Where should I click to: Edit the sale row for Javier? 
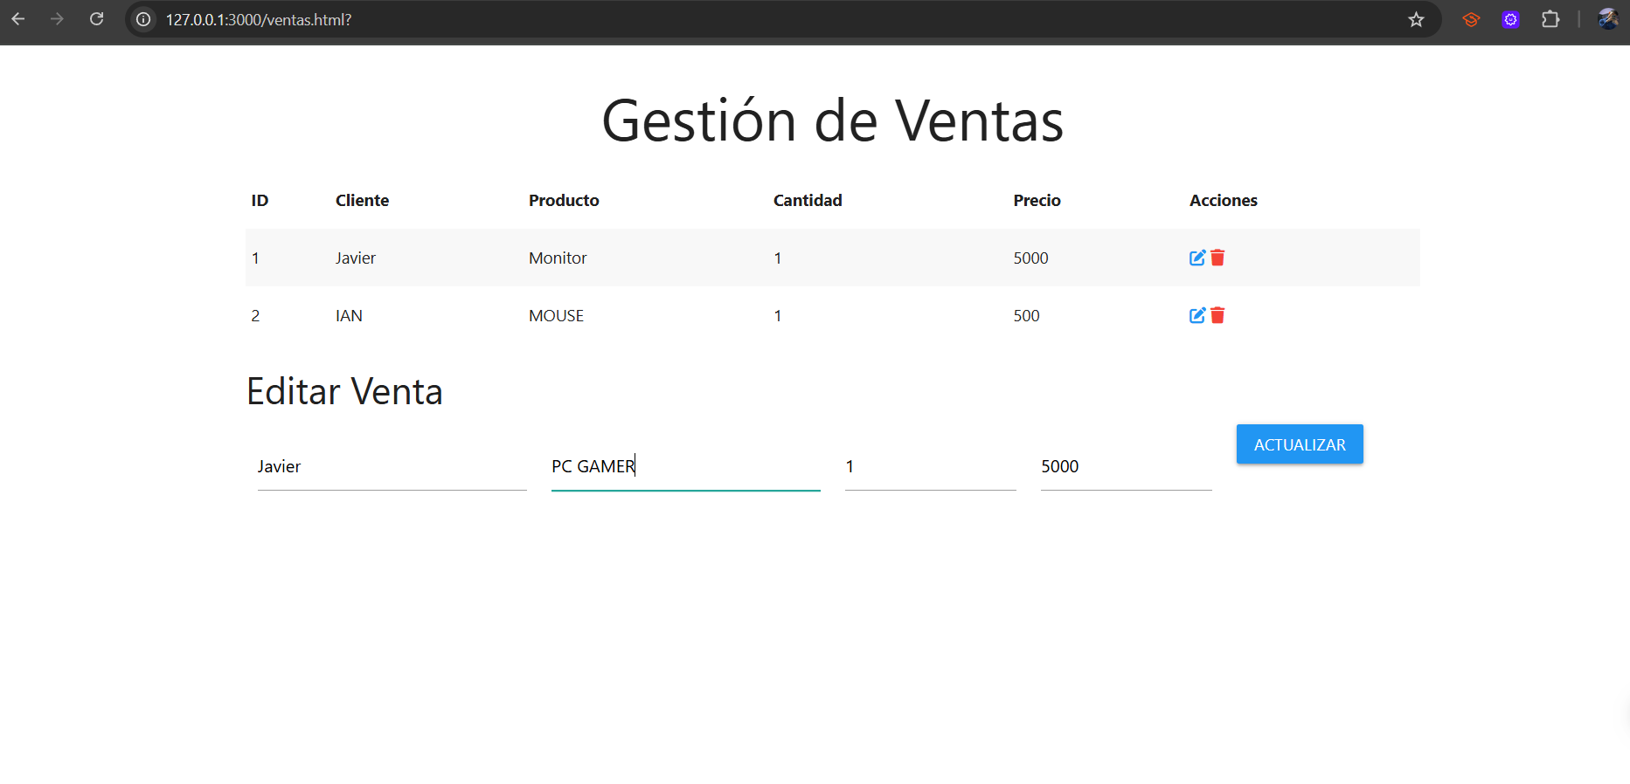(x=1197, y=258)
